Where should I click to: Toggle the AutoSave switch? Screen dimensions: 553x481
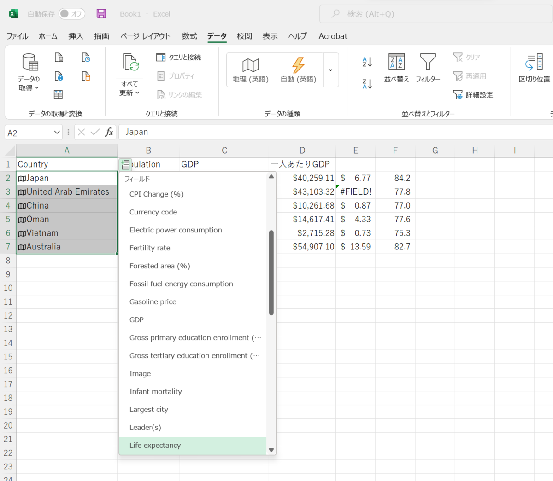(72, 14)
